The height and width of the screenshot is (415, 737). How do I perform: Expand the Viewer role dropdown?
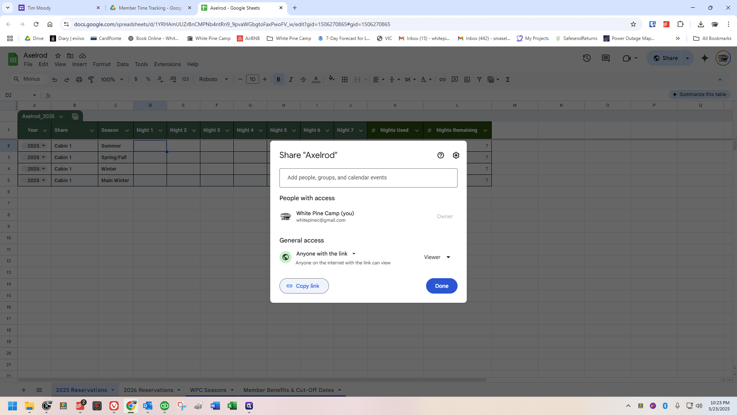pyautogui.click(x=437, y=257)
